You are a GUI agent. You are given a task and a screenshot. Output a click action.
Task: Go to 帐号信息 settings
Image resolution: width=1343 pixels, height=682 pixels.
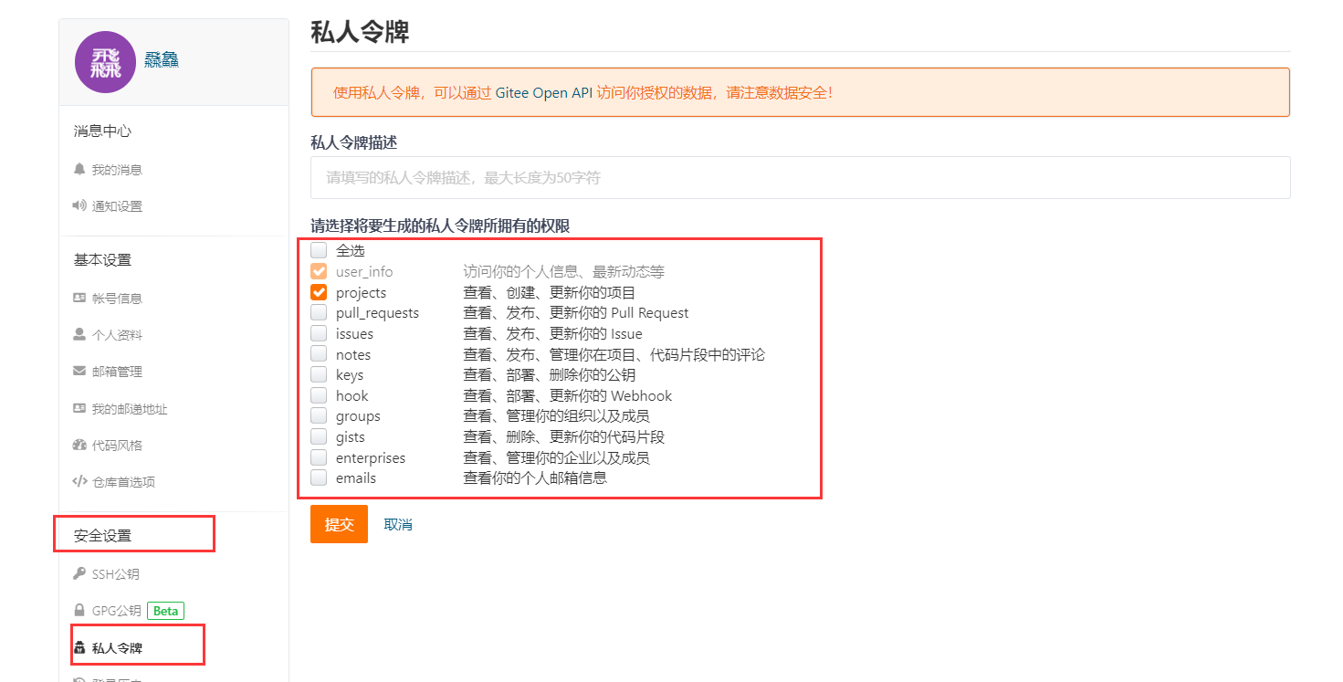(117, 299)
